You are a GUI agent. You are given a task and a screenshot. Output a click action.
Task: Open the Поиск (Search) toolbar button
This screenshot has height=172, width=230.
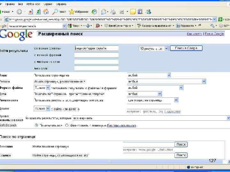59,12
